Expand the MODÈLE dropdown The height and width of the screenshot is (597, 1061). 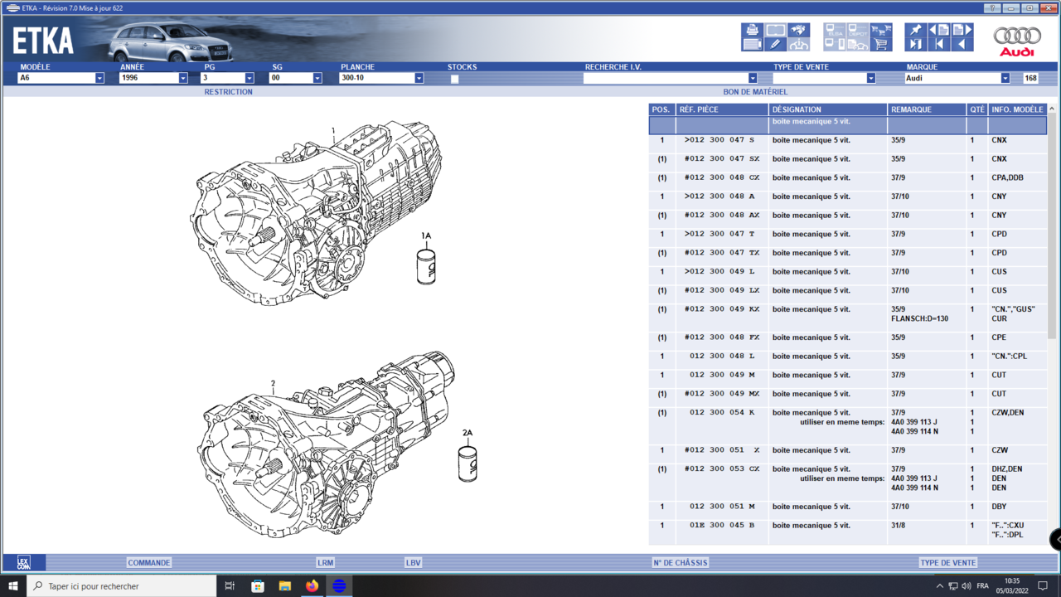(99, 78)
